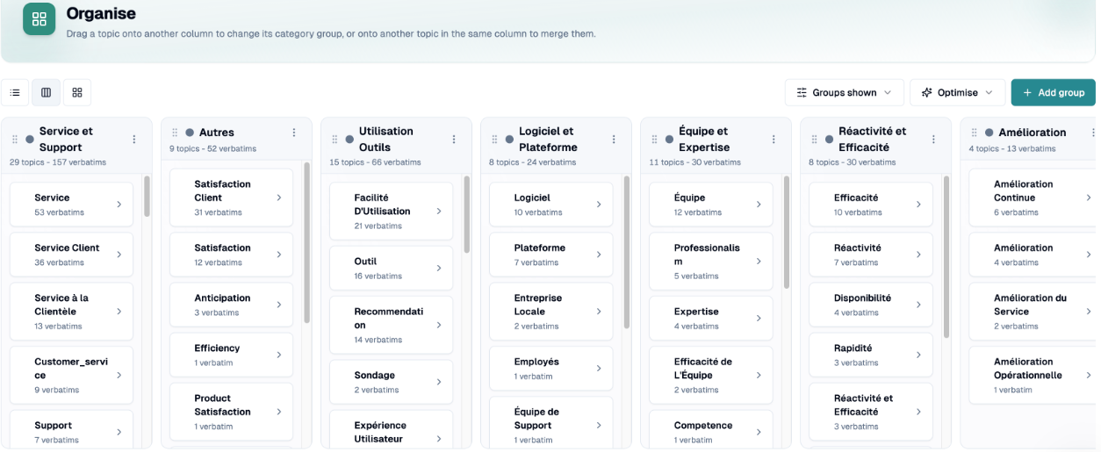
Task: Select the Anticipation topic card
Action: 231,305
